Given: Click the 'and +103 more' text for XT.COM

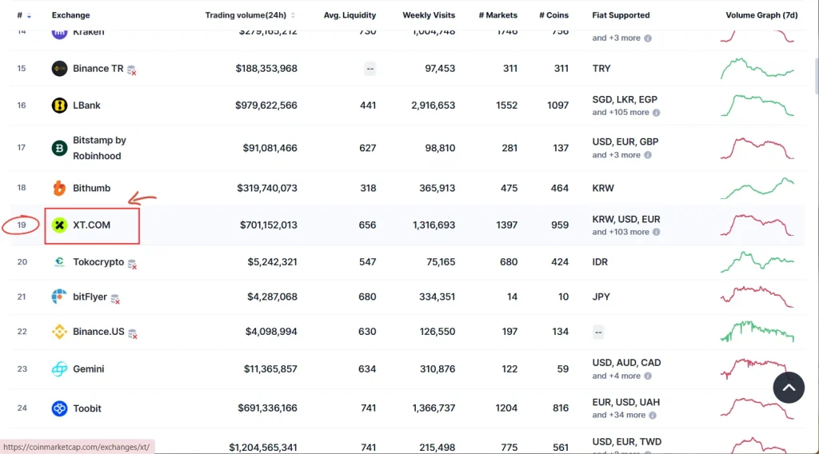Looking at the screenshot, I should (621, 232).
